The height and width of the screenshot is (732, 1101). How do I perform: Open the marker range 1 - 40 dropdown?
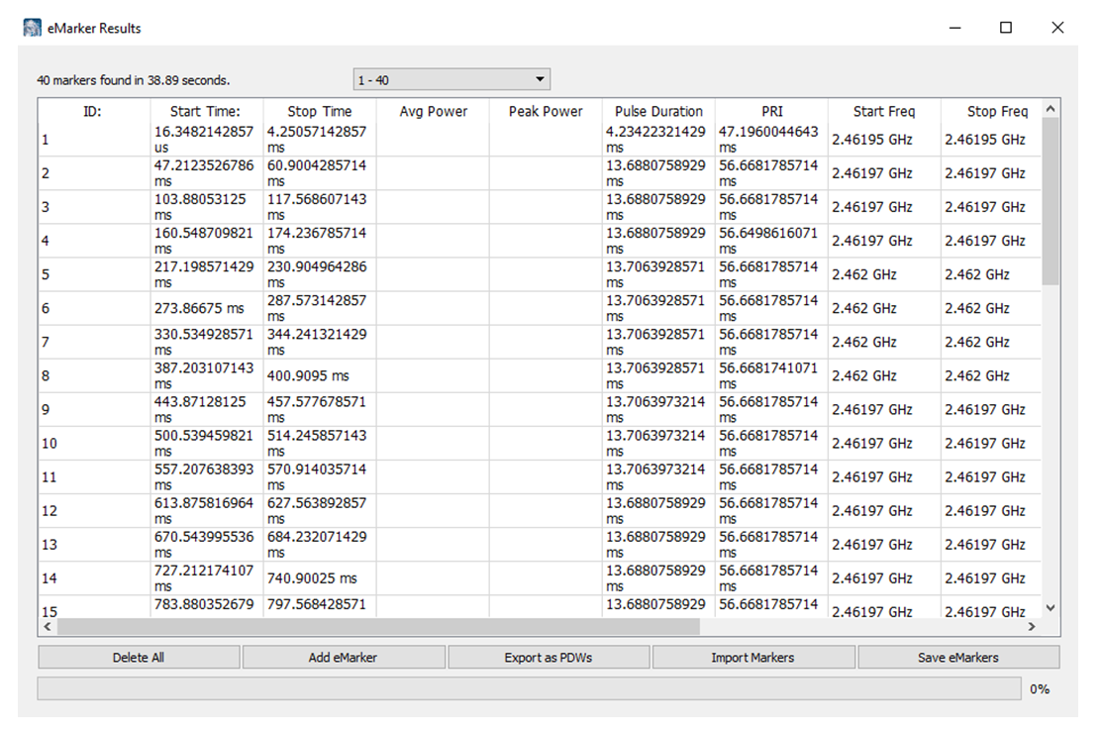click(451, 79)
